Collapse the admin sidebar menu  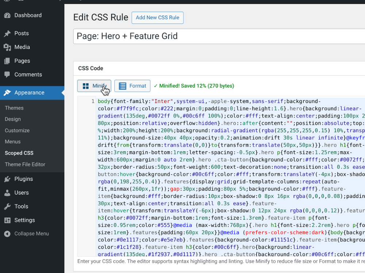32,234
